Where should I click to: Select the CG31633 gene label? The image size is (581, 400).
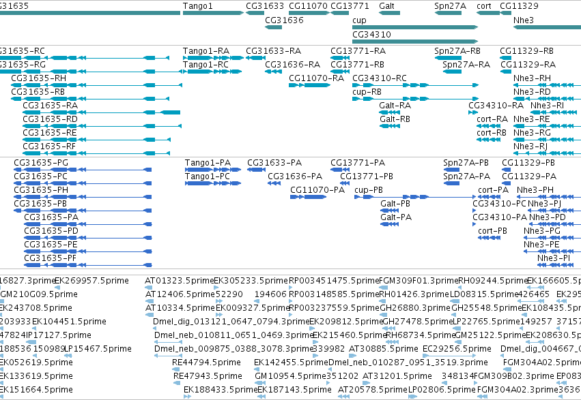[265, 6]
